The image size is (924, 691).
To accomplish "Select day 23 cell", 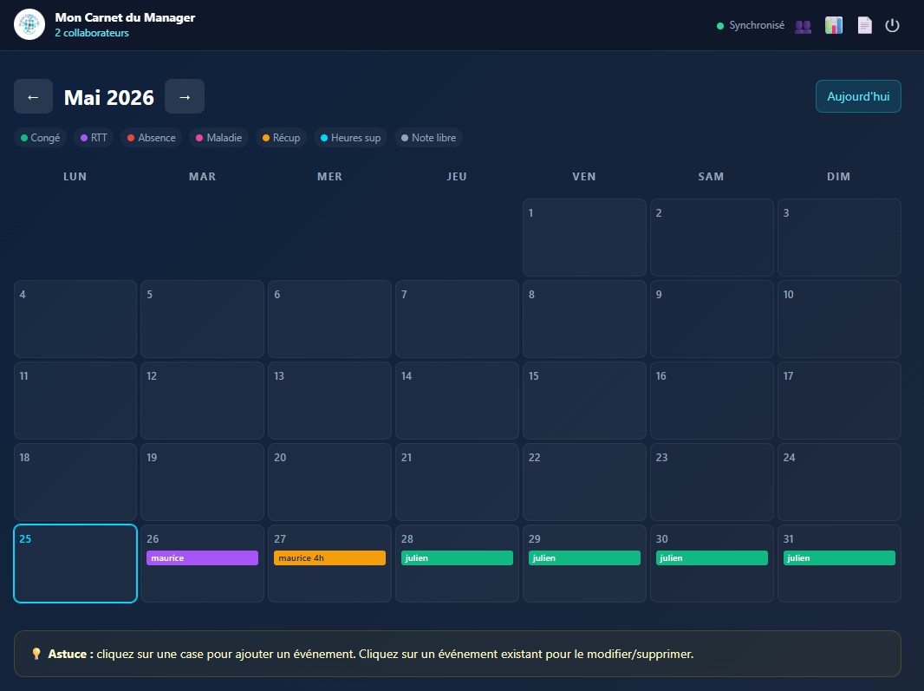I will tap(712, 482).
